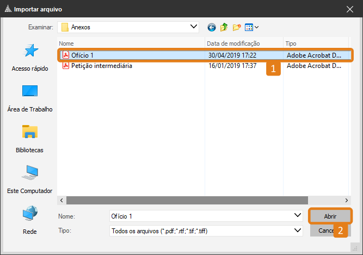Create new folder icon in toolbar
The width and height of the screenshot is (363, 255).
tap(237, 27)
